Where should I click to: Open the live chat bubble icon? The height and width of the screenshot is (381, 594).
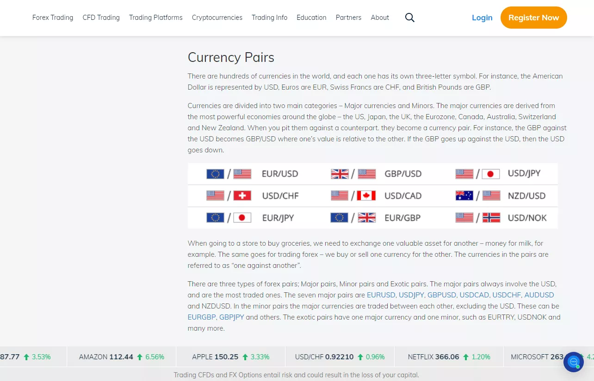[573, 362]
